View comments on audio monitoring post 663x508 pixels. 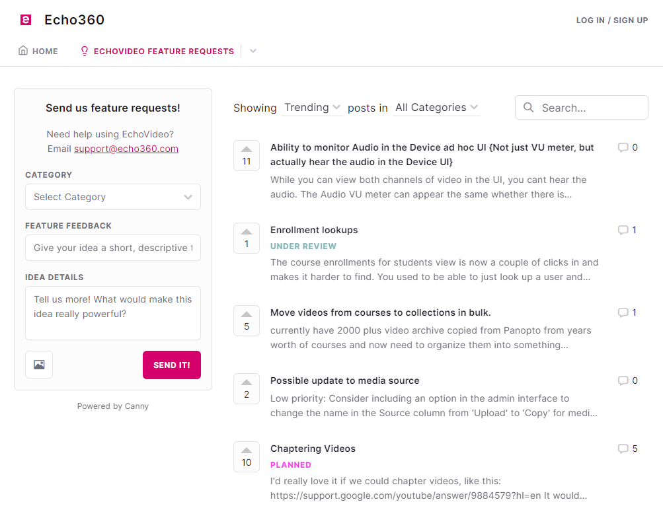[x=628, y=147]
